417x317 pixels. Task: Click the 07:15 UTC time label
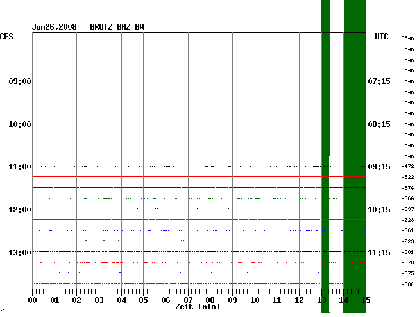pos(379,81)
